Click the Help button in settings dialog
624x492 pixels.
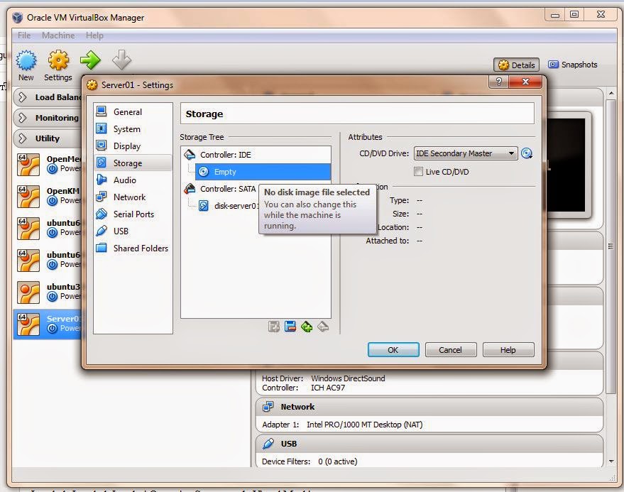click(x=508, y=350)
